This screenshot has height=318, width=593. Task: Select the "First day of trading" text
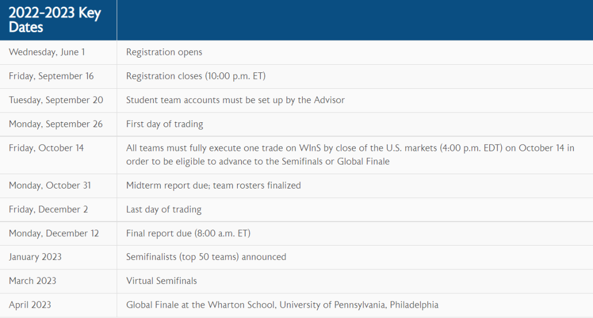(165, 124)
